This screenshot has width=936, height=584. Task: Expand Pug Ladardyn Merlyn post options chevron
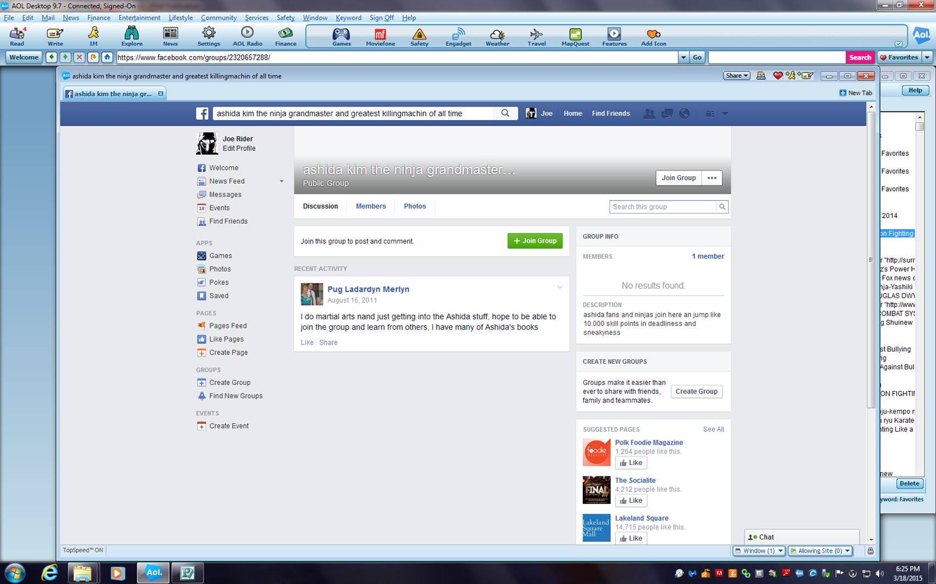pos(560,287)
